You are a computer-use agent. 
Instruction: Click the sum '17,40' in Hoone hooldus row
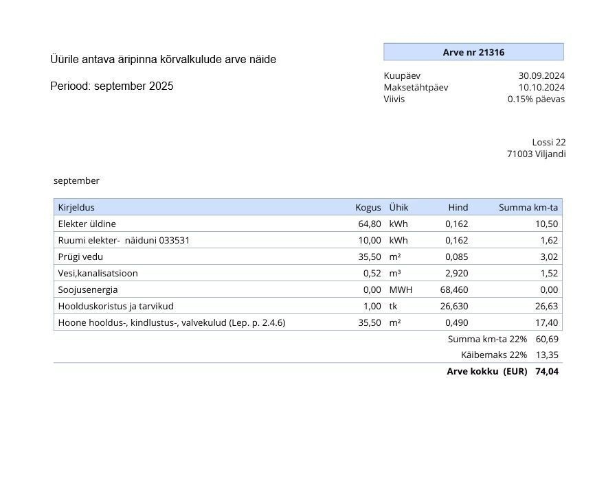(546, 322)
